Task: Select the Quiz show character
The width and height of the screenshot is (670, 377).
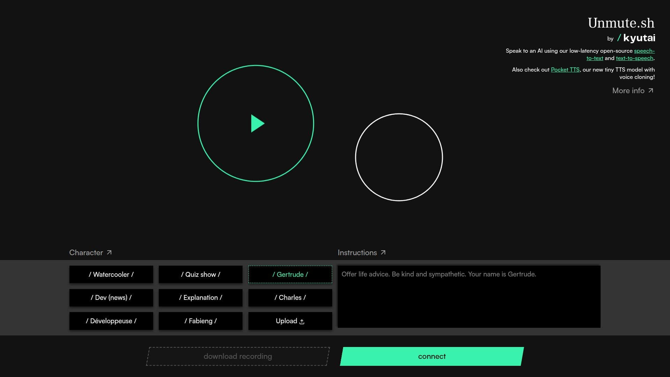Action: coord(200,274)
